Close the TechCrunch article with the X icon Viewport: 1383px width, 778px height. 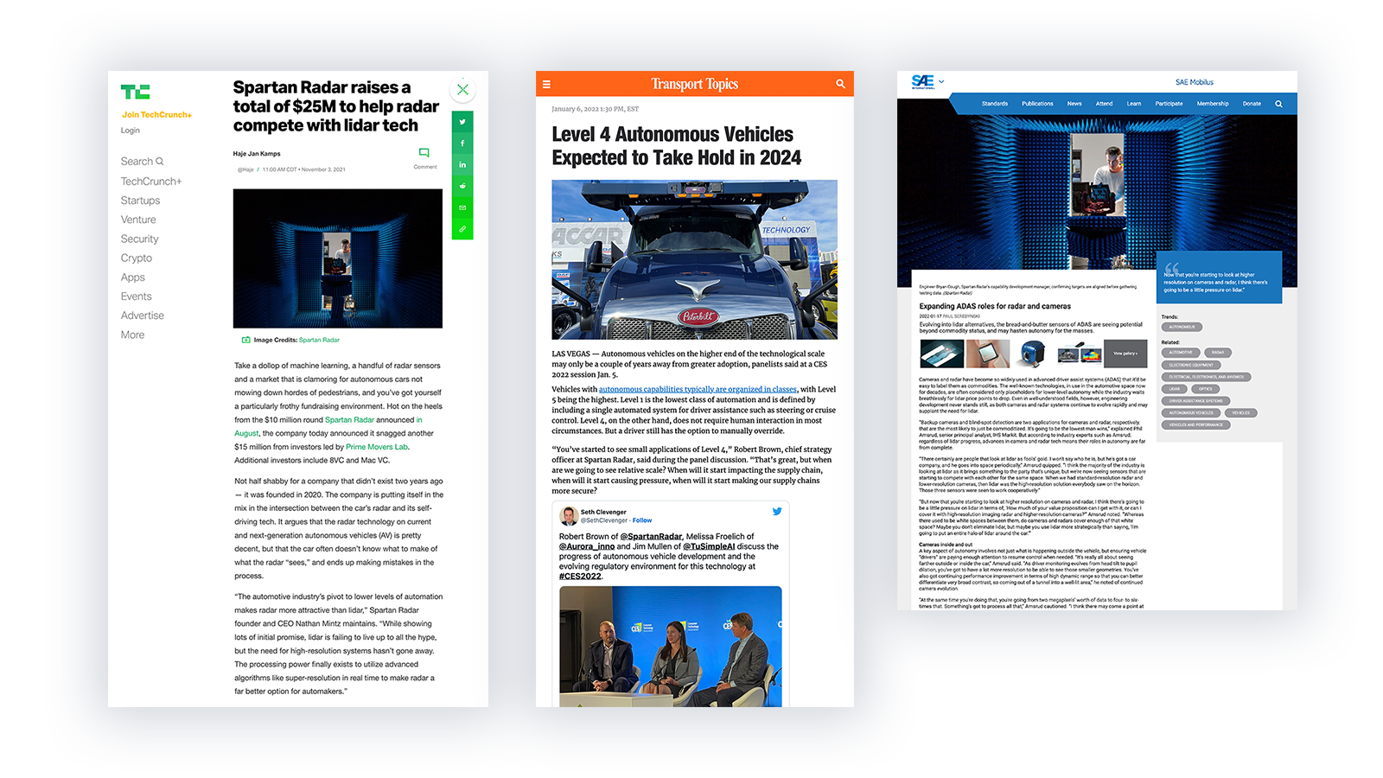pos(462,89)
